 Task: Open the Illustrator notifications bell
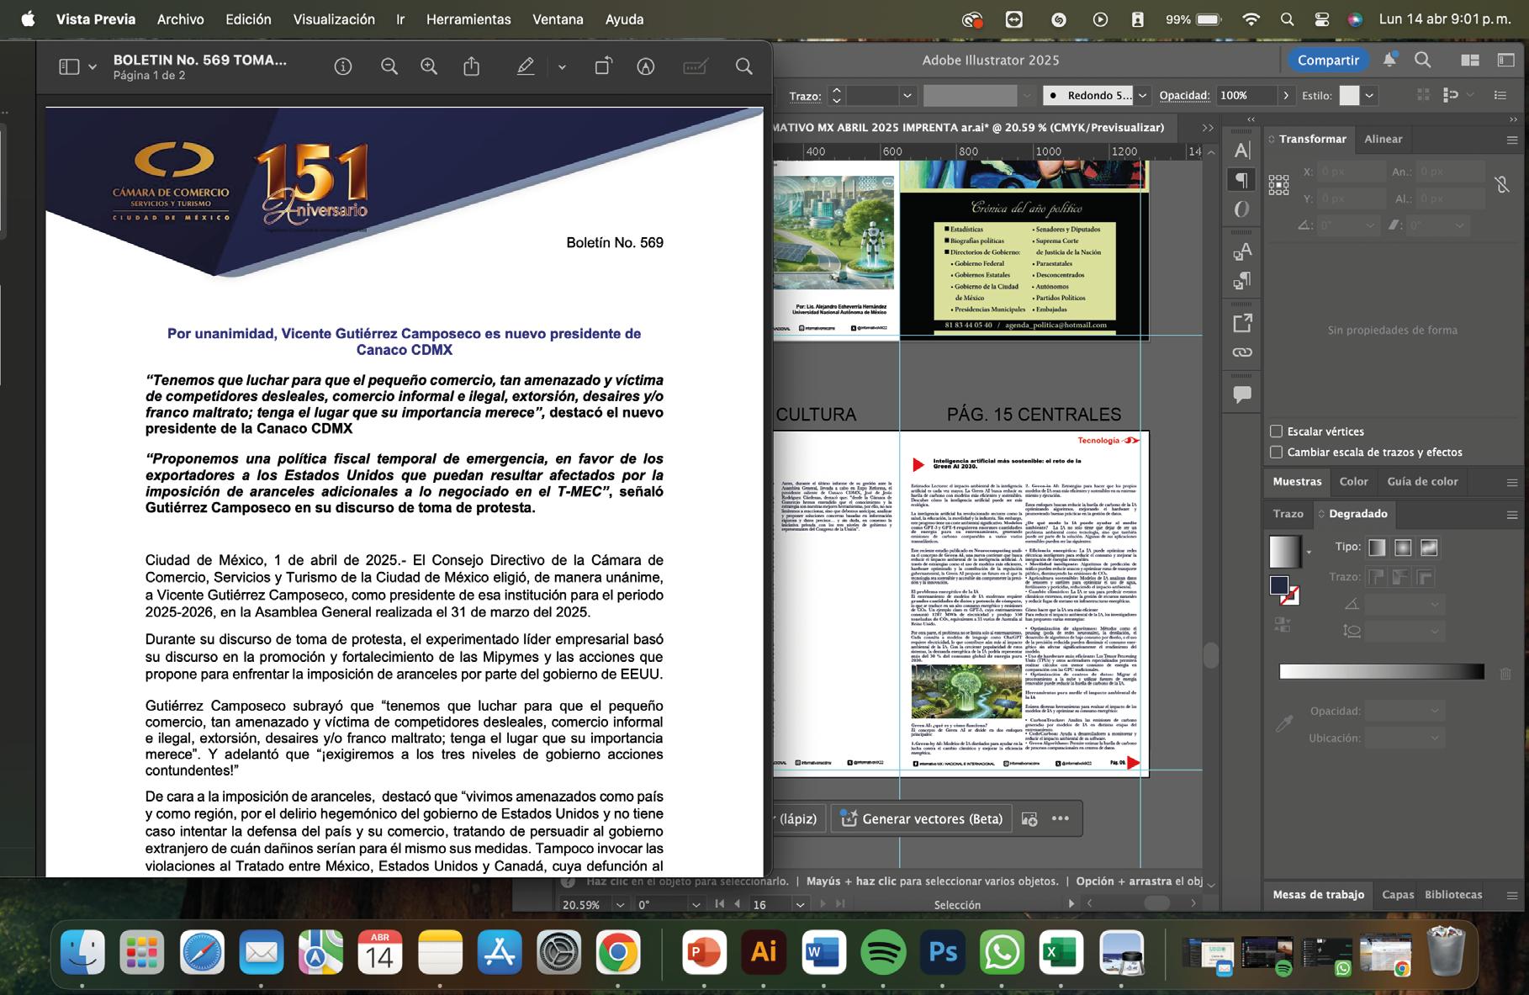1389,60
